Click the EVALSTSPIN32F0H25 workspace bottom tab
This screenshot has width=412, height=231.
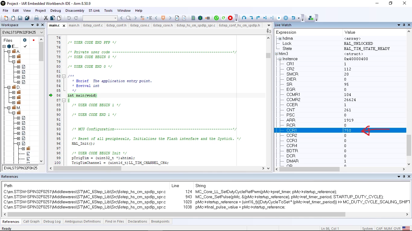point(21,168)
